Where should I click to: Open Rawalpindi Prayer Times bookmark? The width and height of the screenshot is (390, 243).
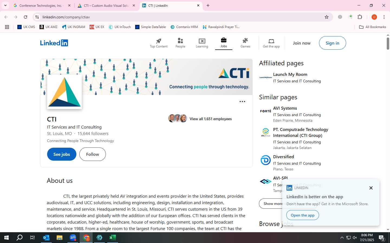pos(221,27)
